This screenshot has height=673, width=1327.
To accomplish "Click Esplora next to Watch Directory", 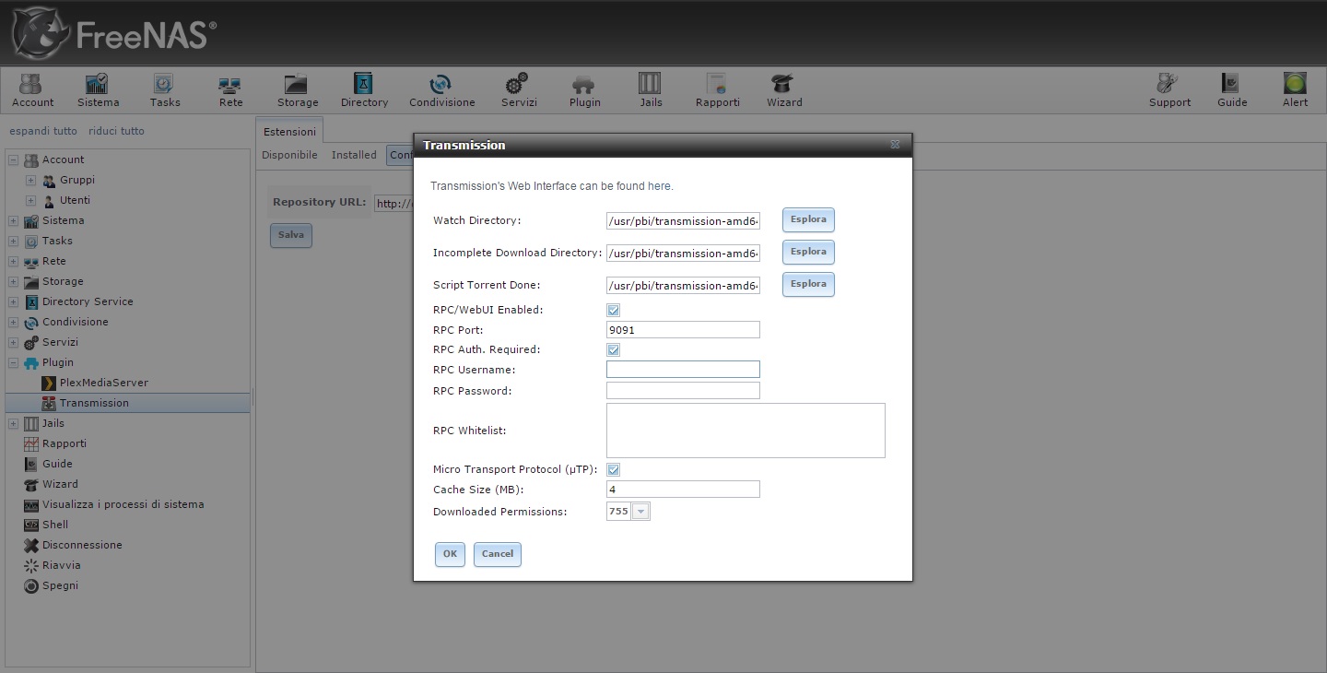I will 808,219.
